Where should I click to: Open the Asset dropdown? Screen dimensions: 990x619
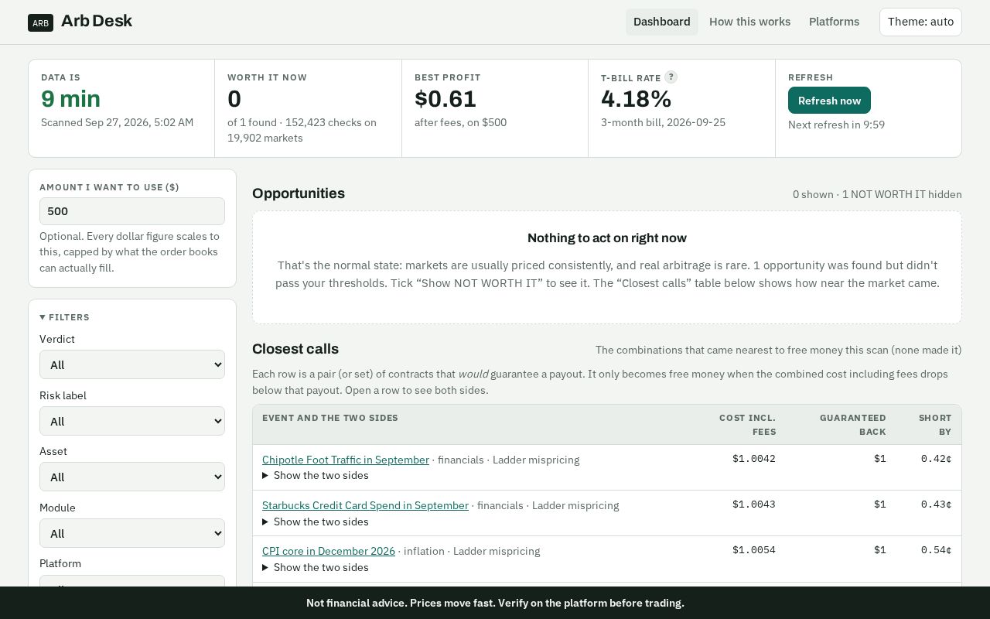tap(132, 477)
